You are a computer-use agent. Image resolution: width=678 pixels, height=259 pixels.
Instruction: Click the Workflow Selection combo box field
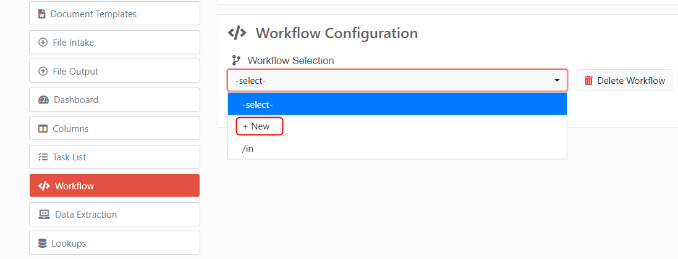point(397,80)
